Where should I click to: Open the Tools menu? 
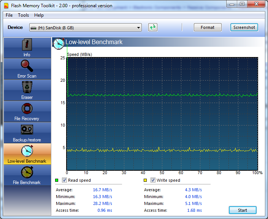click(x=24, y=15)
